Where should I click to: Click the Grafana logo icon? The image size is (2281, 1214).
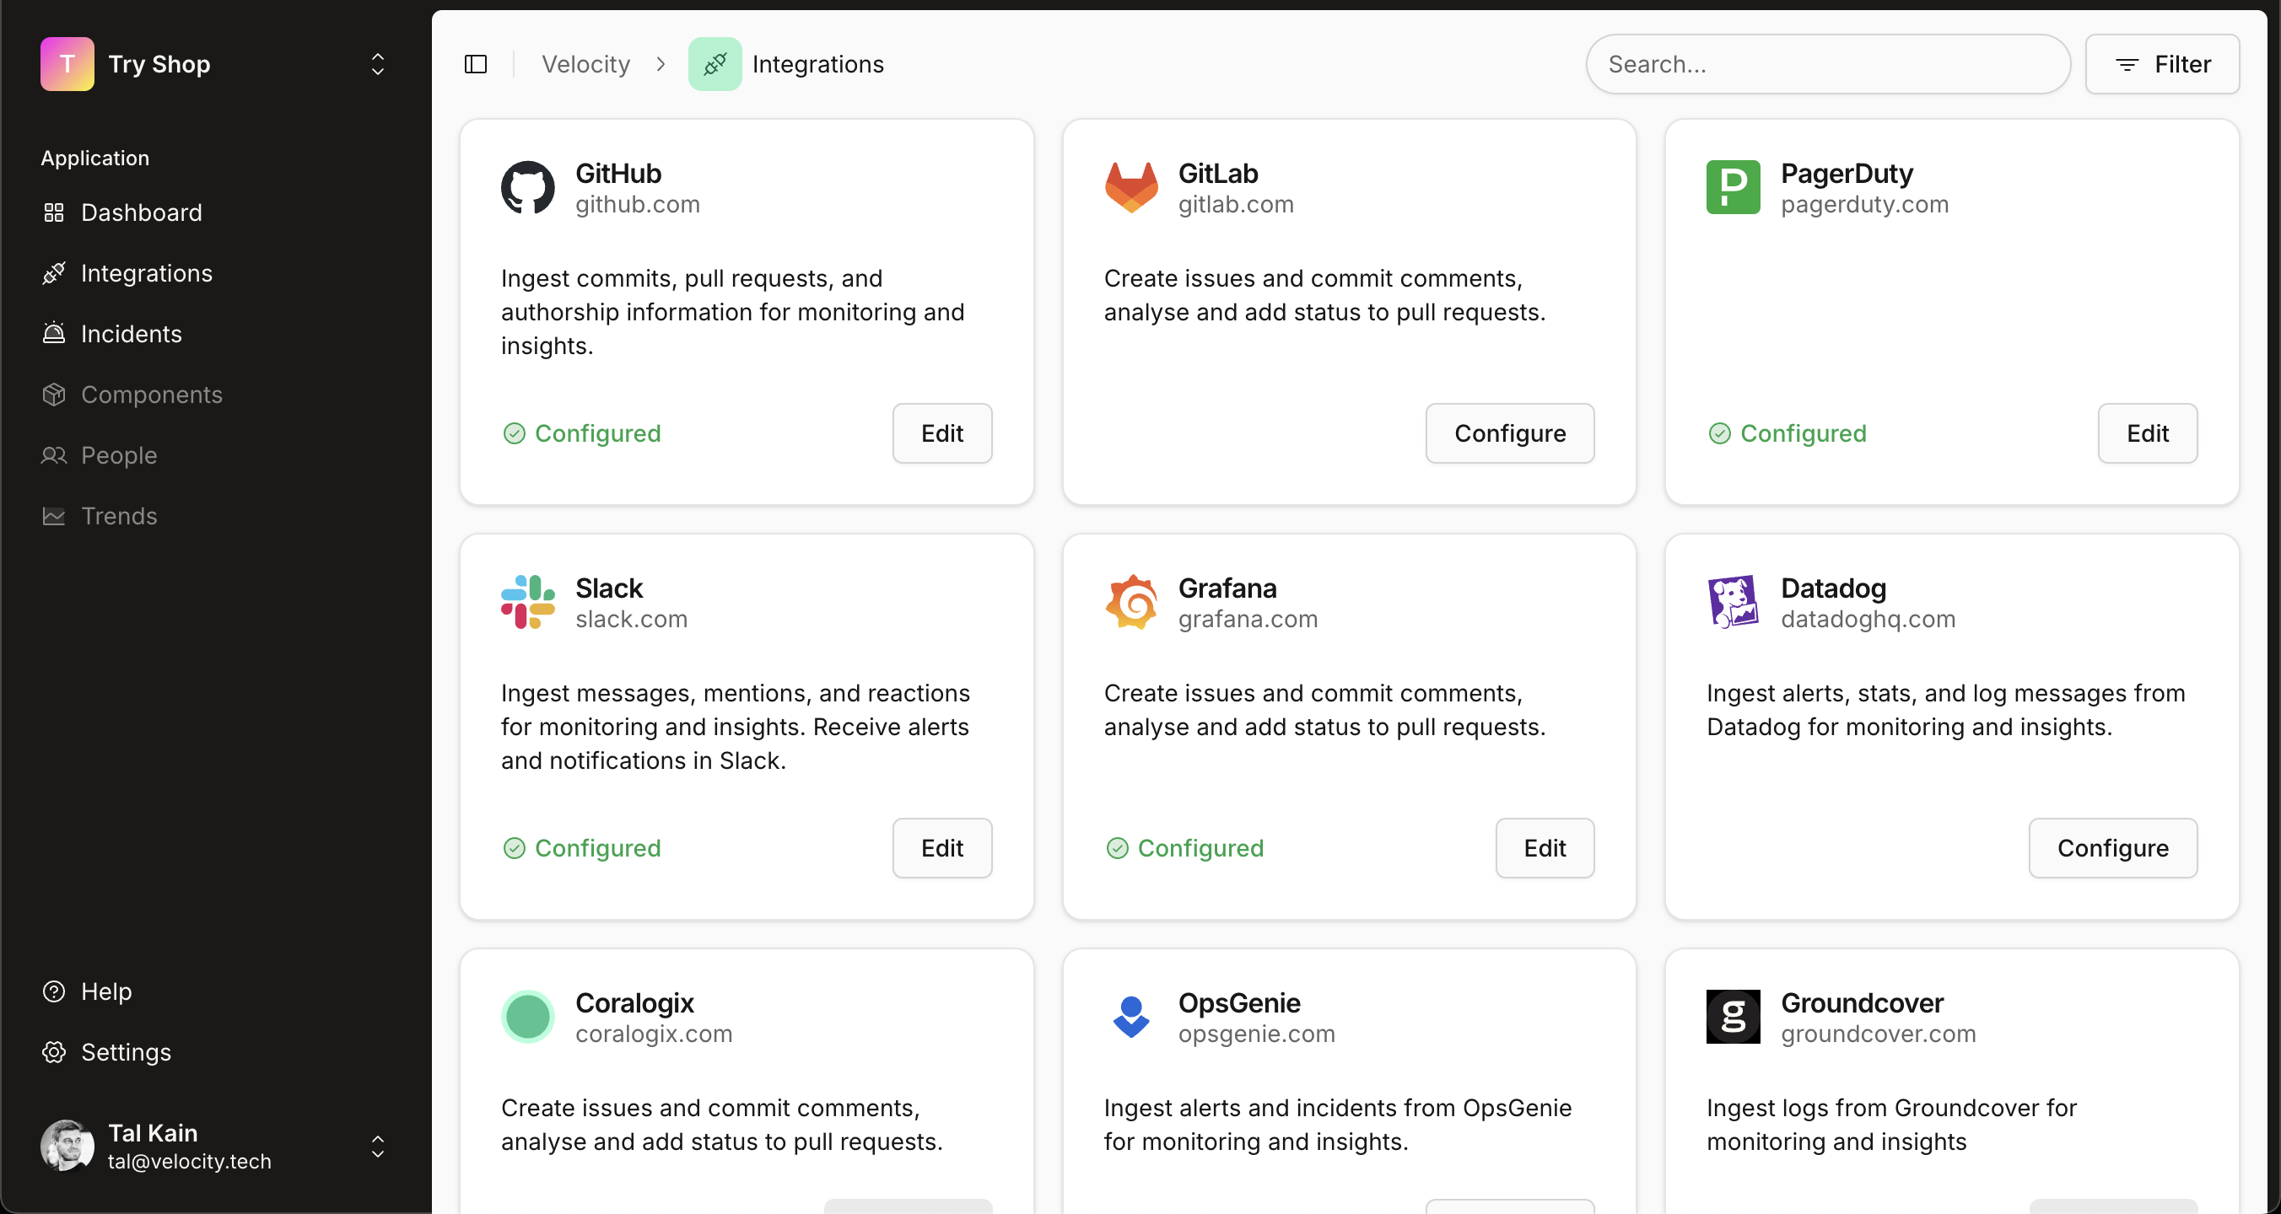coord(1130,602)
